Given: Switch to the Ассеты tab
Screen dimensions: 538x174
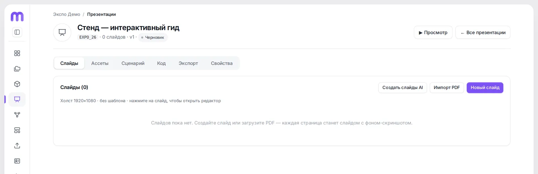Looking at the screenshot, I should 100,63.
